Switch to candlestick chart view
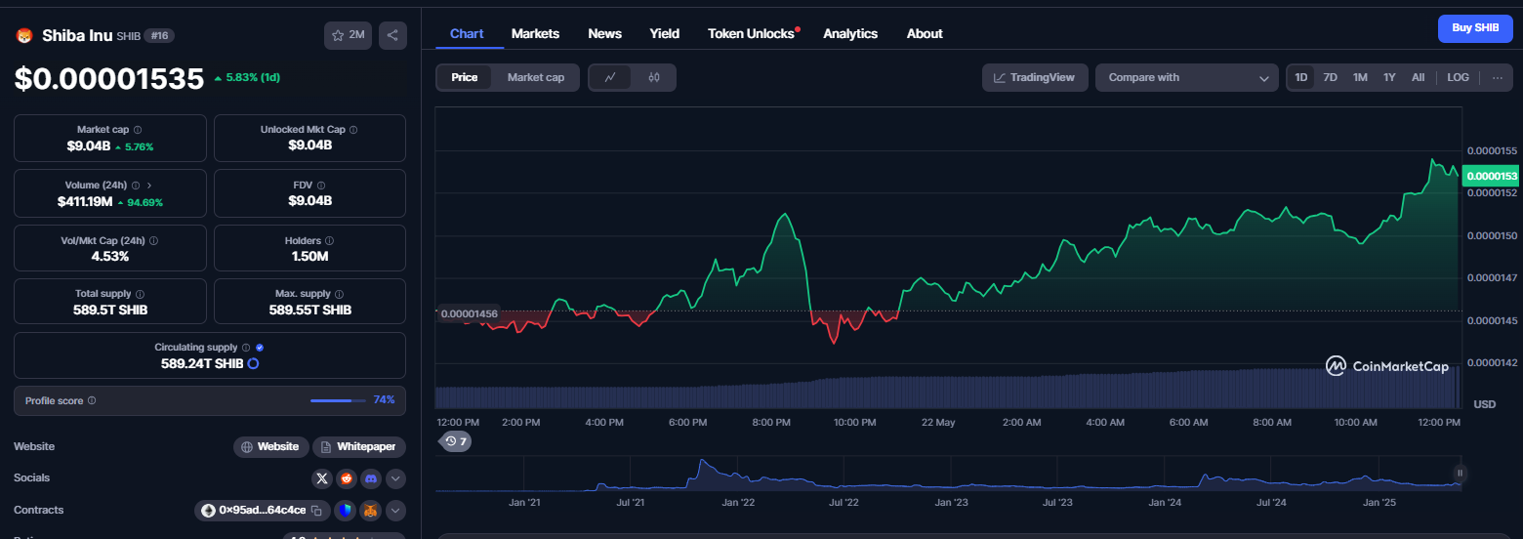 (654, 77)
